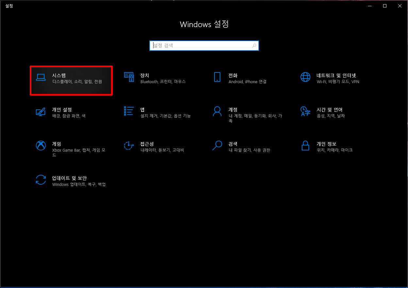
Task: Click the text 내 파일 찾기, 사용 권한
Action: click(250, 150)
